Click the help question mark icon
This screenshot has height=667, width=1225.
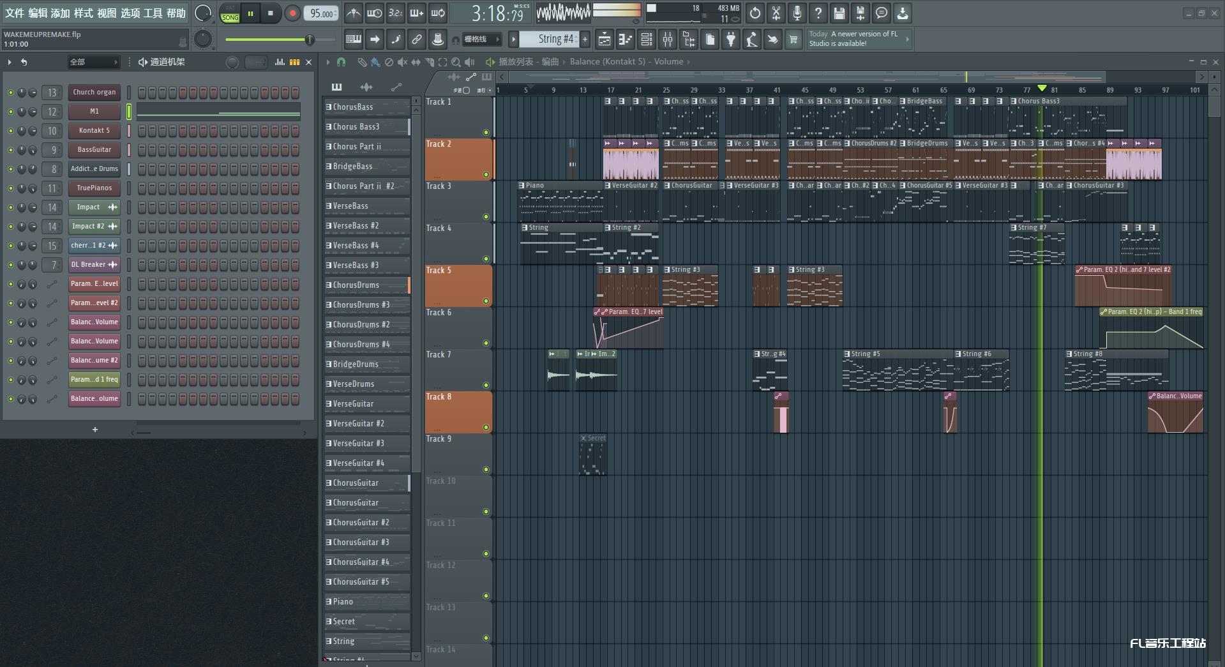pyautogui.click(x=818, y=13)
